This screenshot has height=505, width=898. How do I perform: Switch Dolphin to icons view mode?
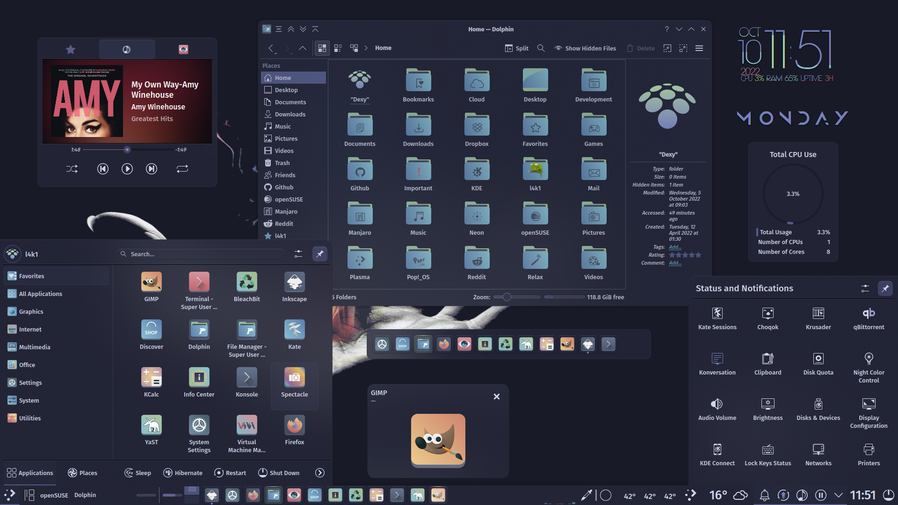pyautogui.click(x=322, y=48)
